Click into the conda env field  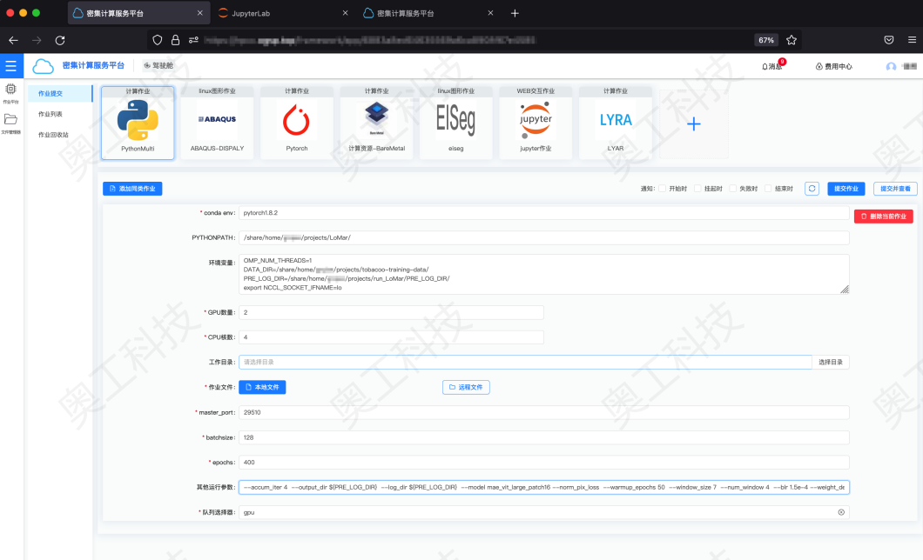pos(544,213)
